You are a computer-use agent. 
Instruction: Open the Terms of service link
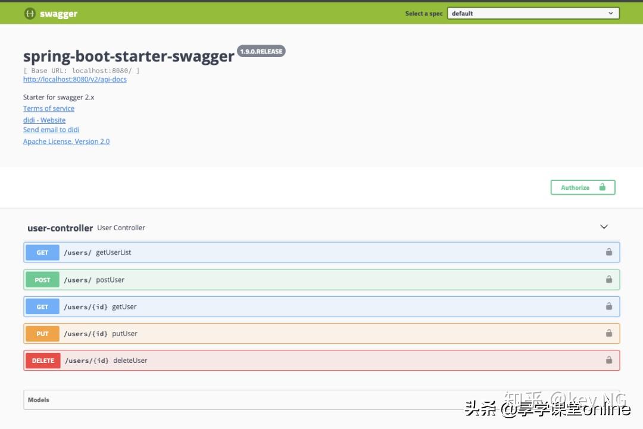pyautogui.click(x=48, y=108)
